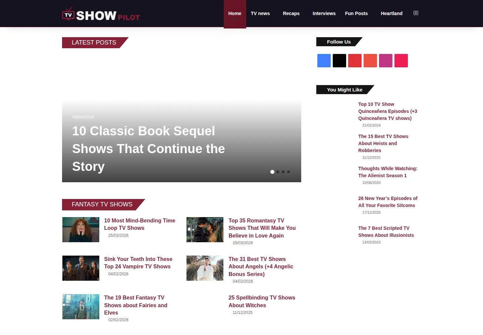Click the date 21/02/2024
Viewport: 483px width, 335px height.
tap(371, 125)
